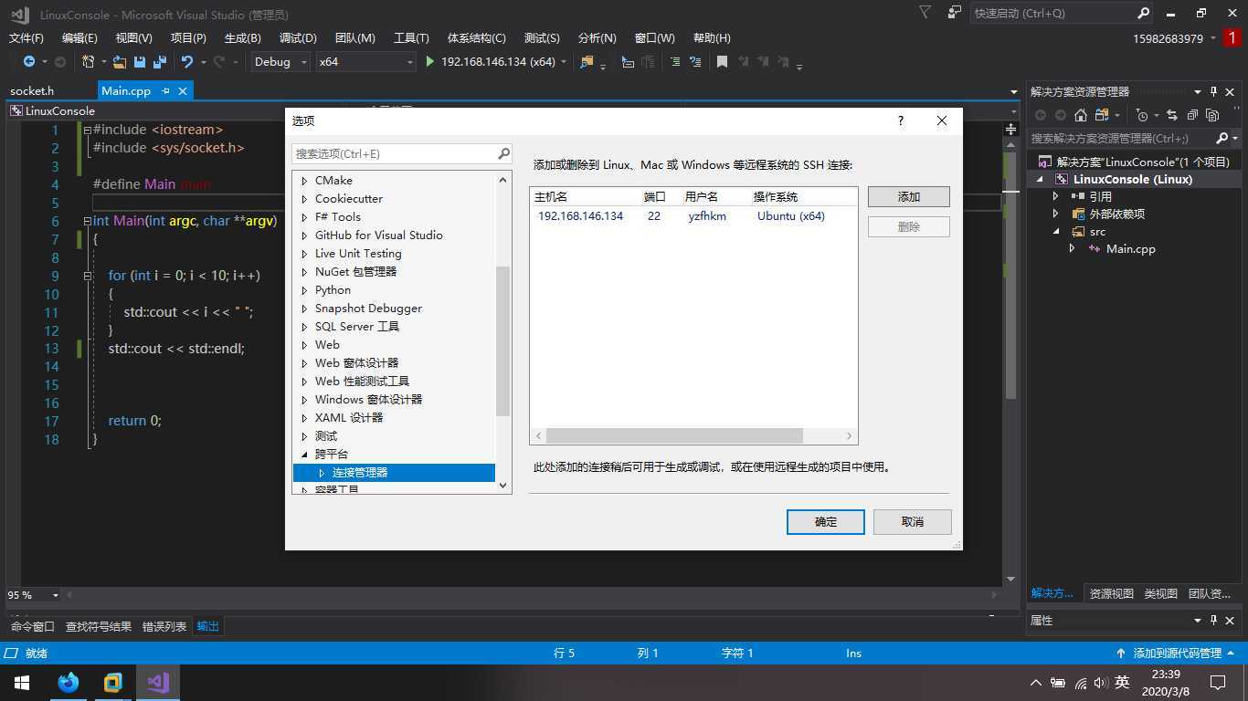Collapse the 跨平台 options node
Viewport: 1248px width, 701px height.
(304, 455)
